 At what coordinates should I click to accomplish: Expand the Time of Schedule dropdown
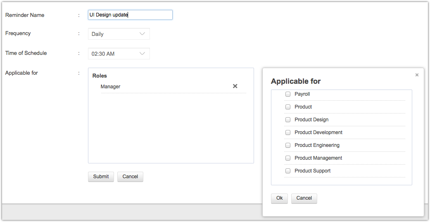pyautogui.click(x=119, y=54)
